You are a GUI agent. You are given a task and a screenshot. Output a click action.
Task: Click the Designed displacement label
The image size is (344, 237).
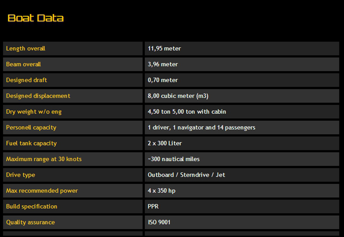tap(38, 96)
